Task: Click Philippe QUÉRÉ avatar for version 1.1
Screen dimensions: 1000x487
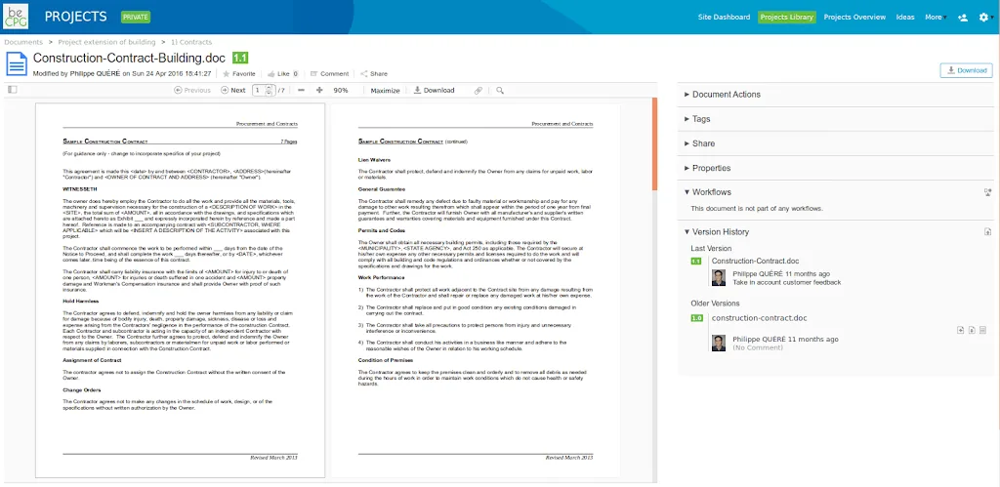Action: [719, 278]
